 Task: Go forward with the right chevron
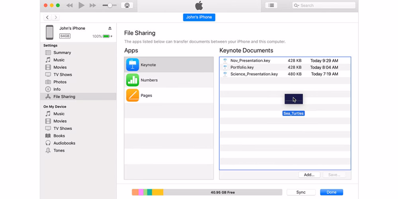pos(56,17)
